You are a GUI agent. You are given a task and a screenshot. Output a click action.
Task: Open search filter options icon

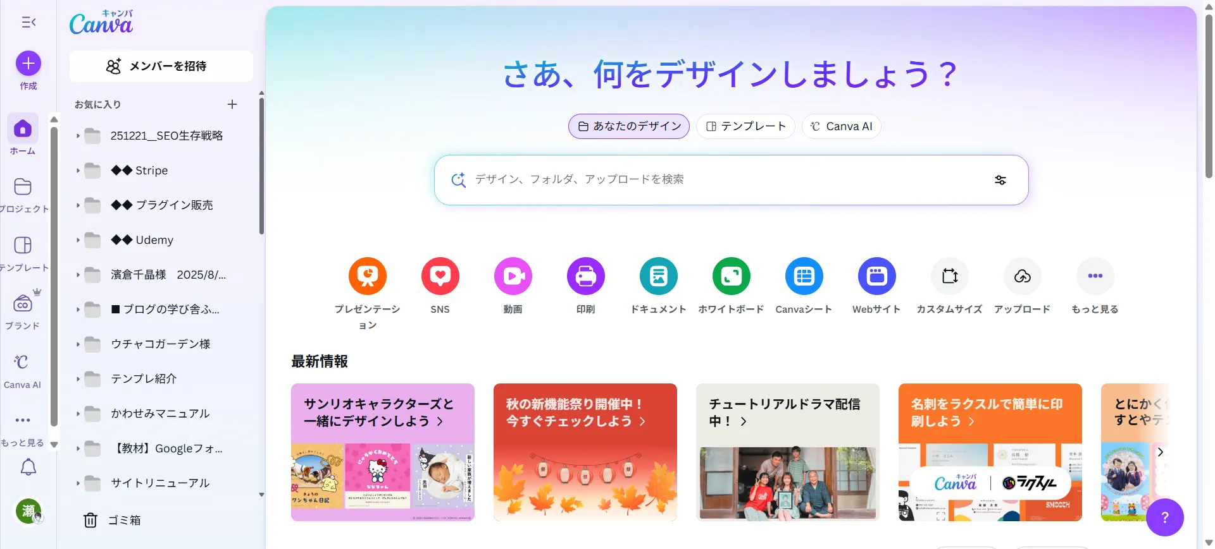click(x=1000, y=180)
